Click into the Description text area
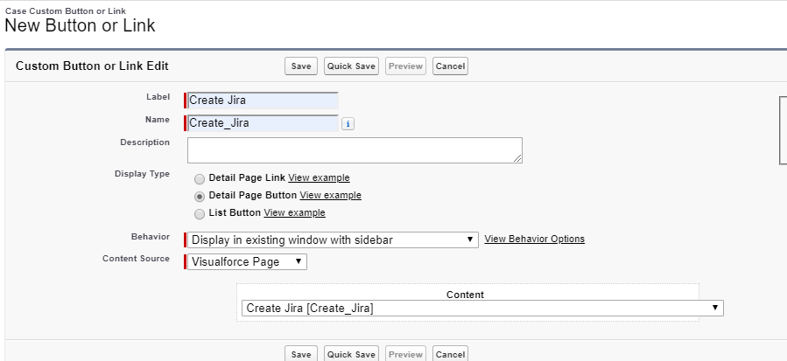The width and height of the screenshot is (787, 361). [x=355, y=150]
